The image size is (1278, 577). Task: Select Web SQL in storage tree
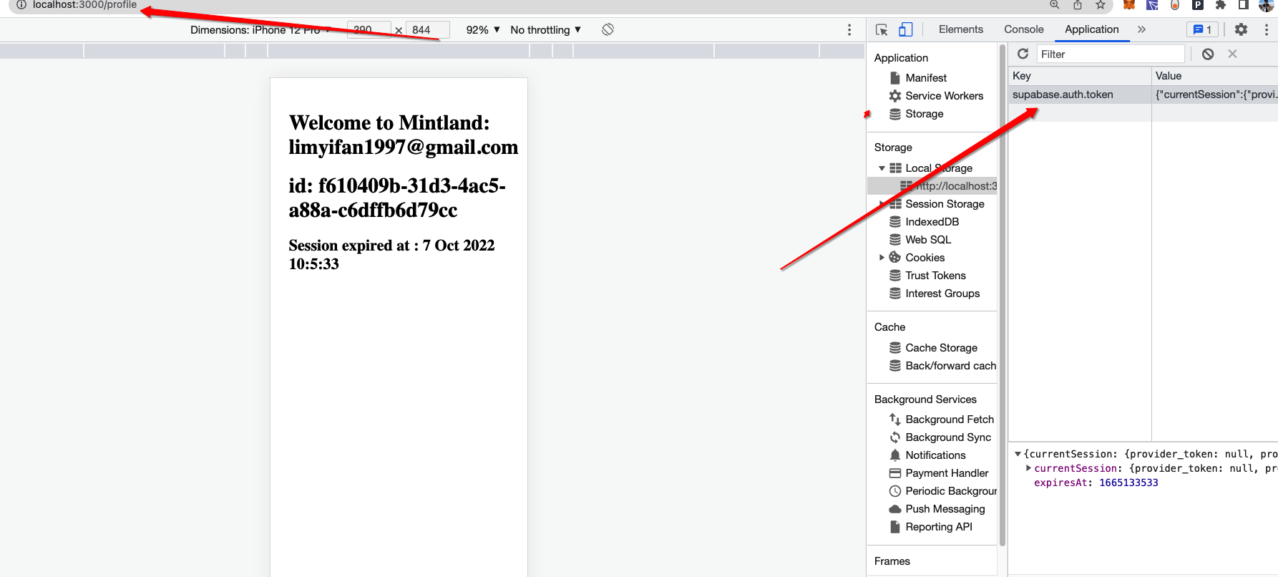928,240
